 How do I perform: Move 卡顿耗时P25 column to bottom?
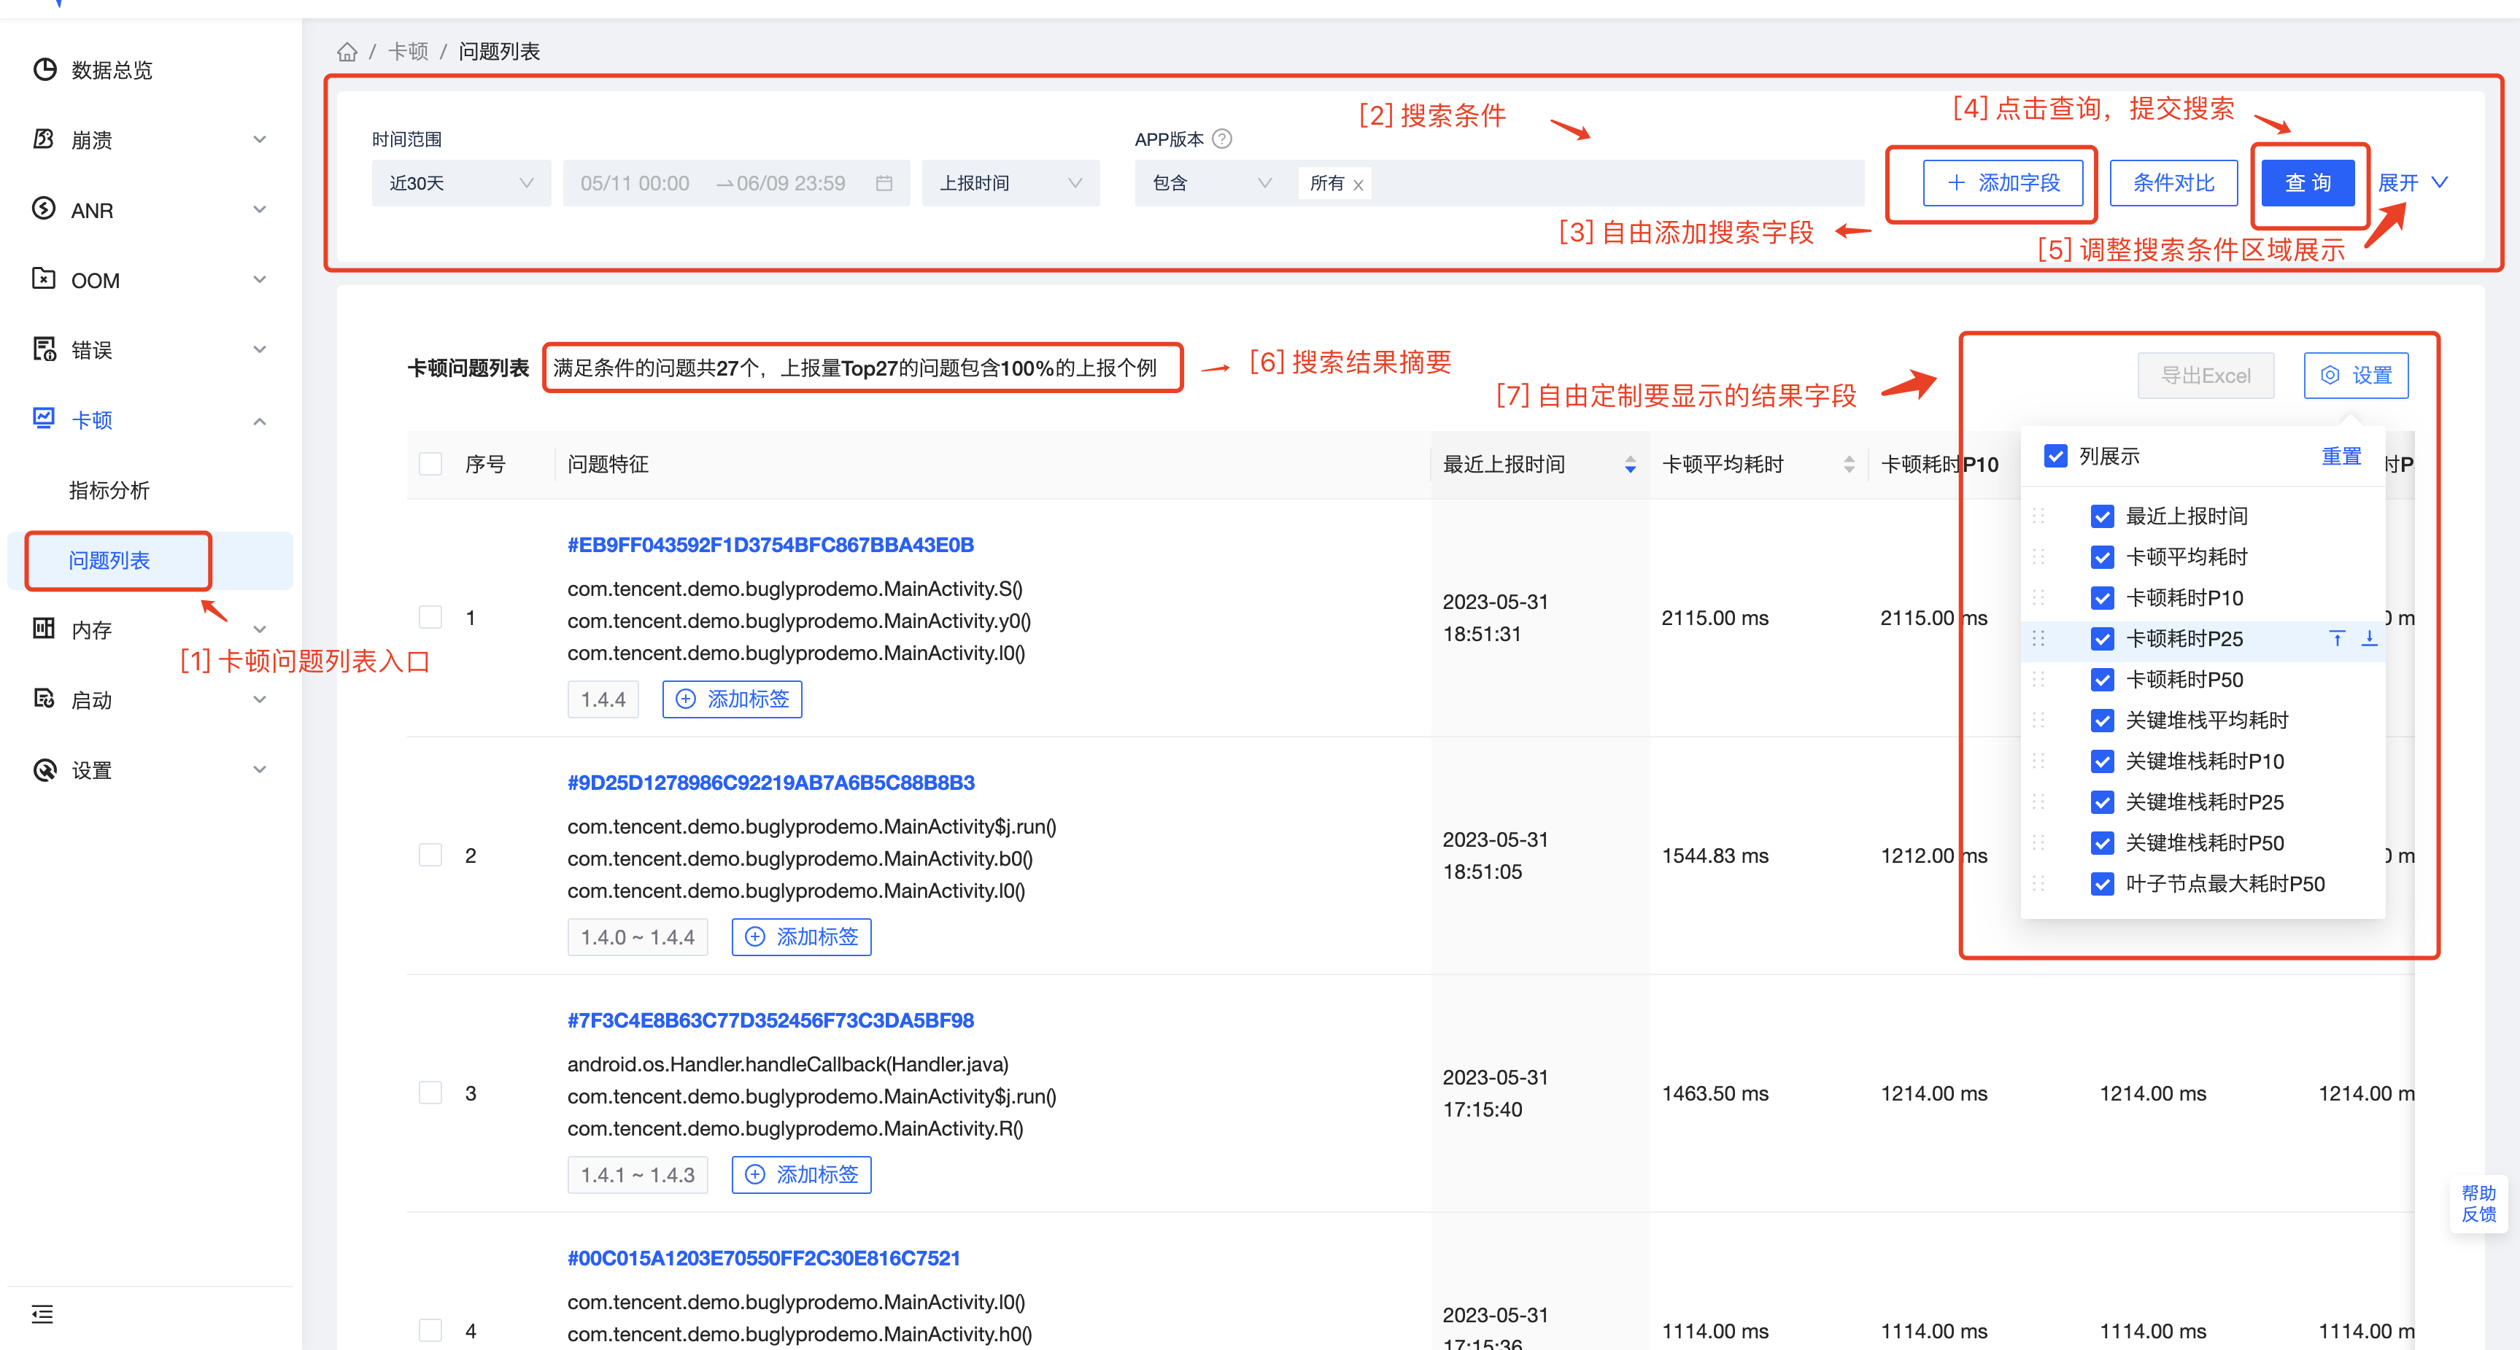pyautogui.click(x=2370, y=639)
